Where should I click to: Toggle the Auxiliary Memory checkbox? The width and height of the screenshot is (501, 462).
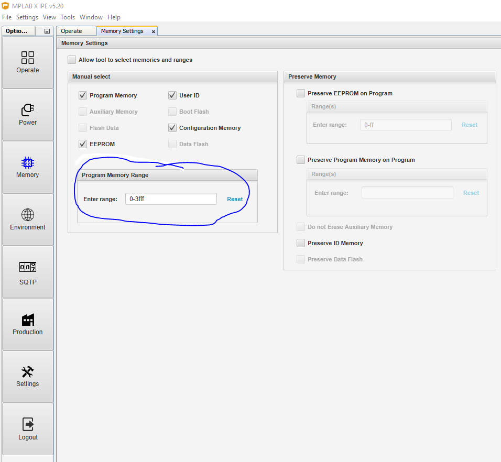[x=83, y=112]
